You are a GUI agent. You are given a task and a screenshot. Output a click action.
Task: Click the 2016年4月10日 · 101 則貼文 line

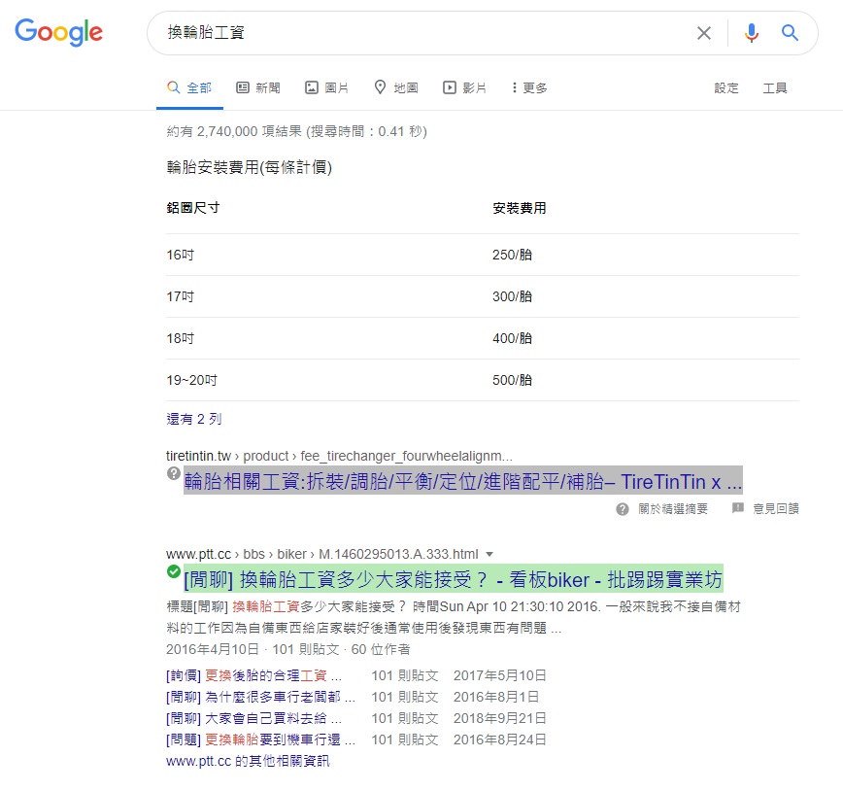coord(288,649)
